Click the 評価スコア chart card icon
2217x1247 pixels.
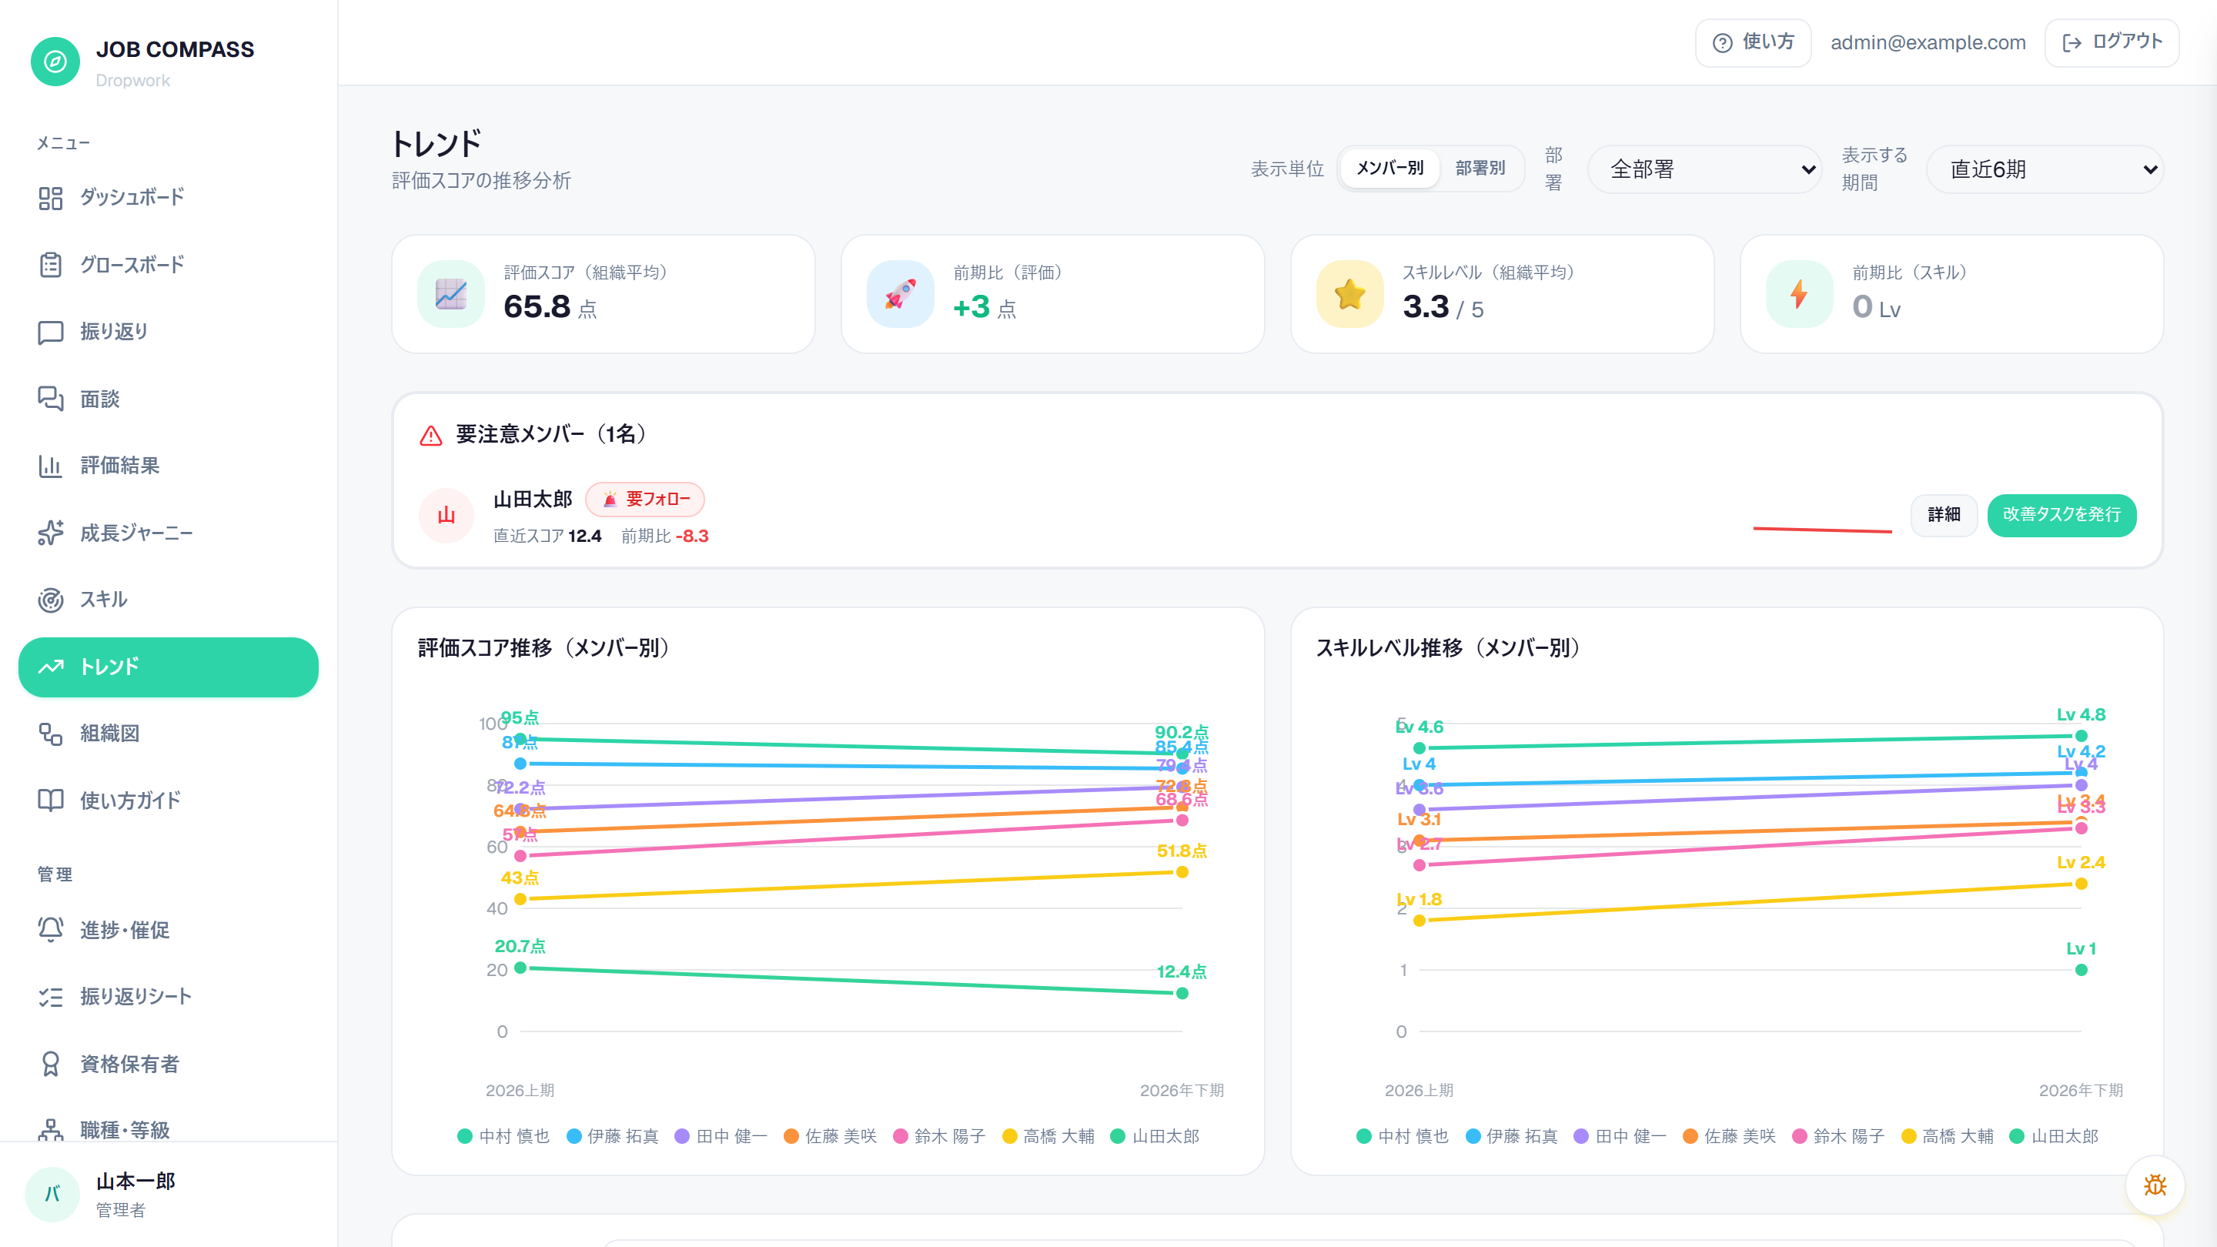[451, 294]
